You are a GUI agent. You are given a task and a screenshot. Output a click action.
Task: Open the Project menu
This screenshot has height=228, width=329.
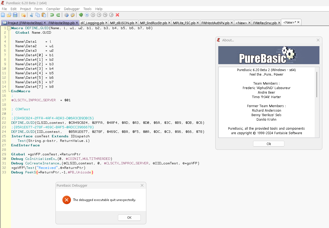(25, 9)
